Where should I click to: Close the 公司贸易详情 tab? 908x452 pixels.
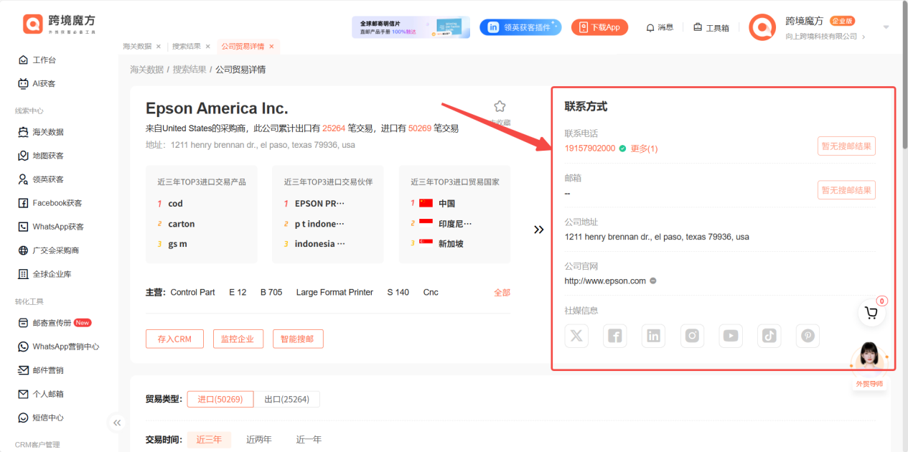click(x=271, y=46)
